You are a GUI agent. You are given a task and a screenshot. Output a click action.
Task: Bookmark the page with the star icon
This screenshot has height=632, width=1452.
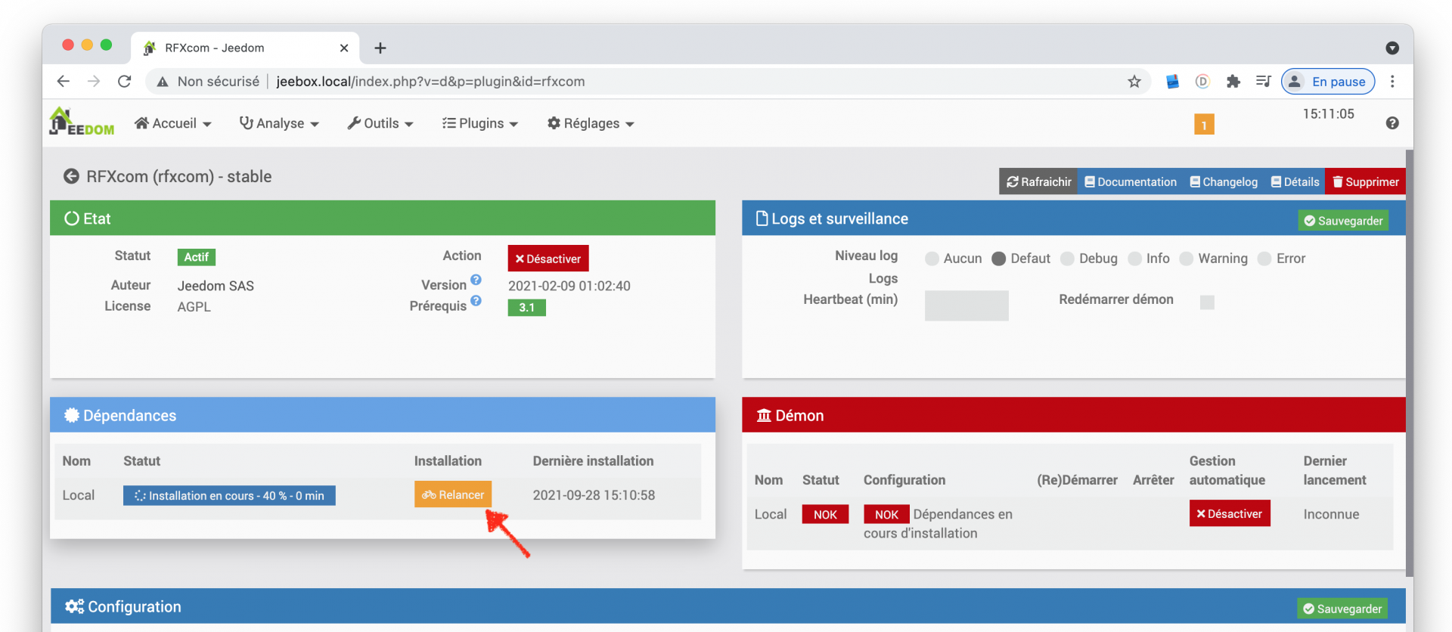tap(1134, 81)
